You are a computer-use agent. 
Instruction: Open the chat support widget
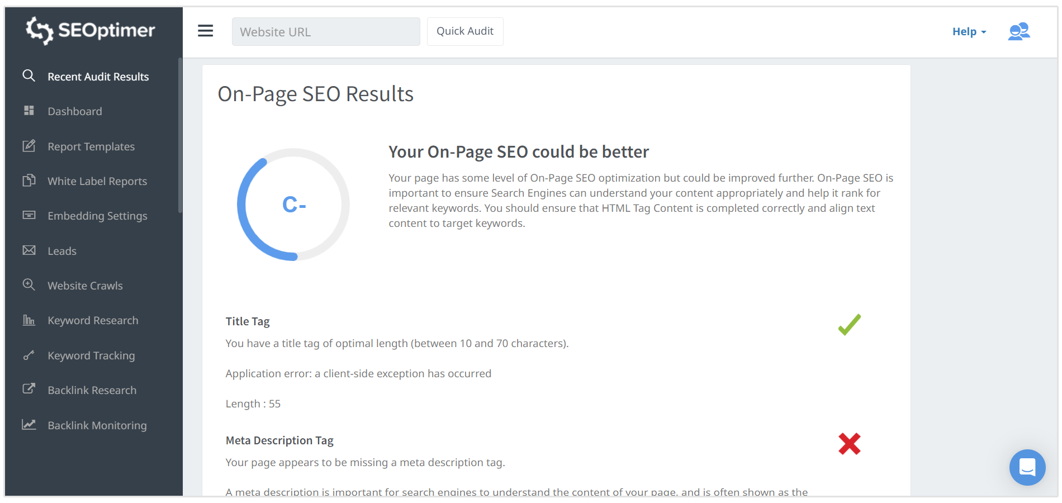click(1027, 467)
